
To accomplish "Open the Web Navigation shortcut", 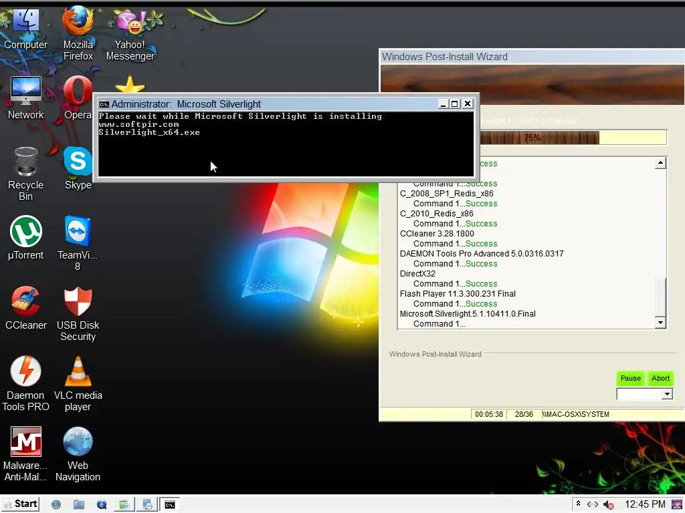I will pos(78,454).
